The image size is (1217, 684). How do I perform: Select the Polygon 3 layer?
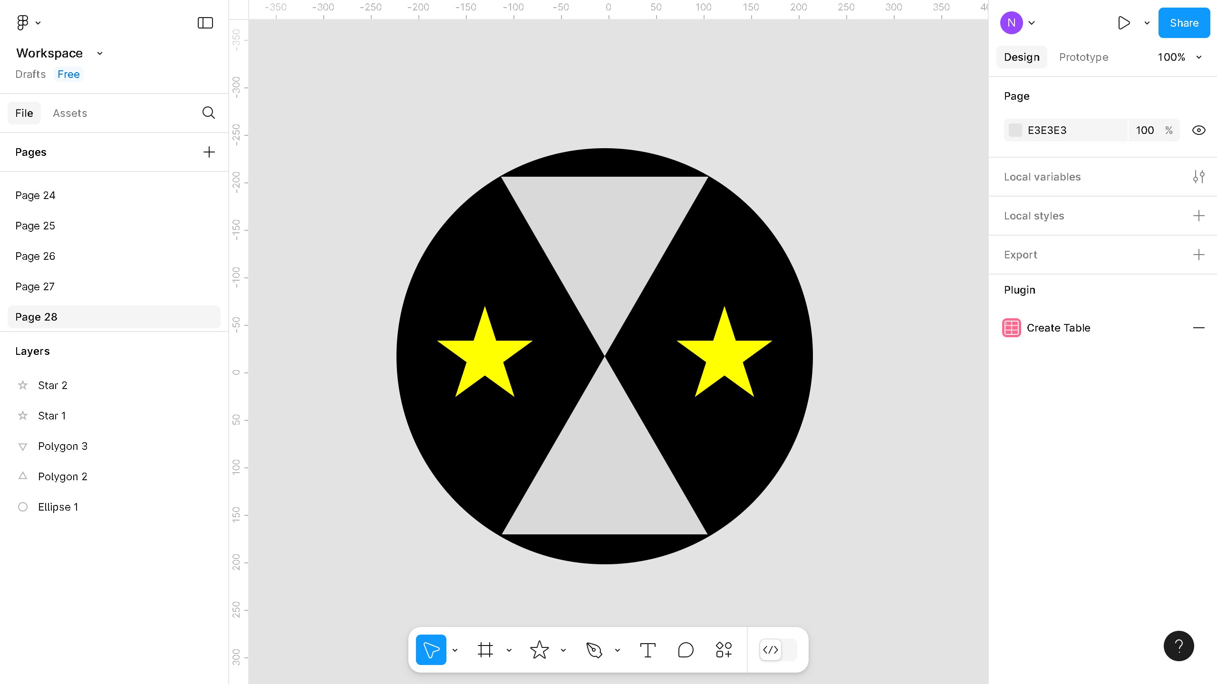(x=63, y=446)
